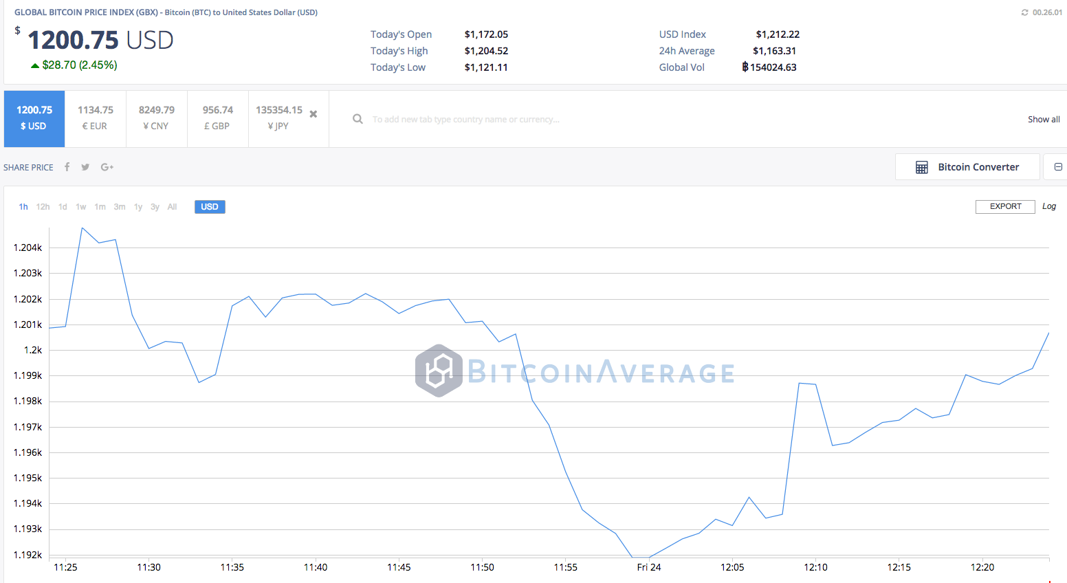
Task: Share the price on Facebook
Action: tap(67, 166)
